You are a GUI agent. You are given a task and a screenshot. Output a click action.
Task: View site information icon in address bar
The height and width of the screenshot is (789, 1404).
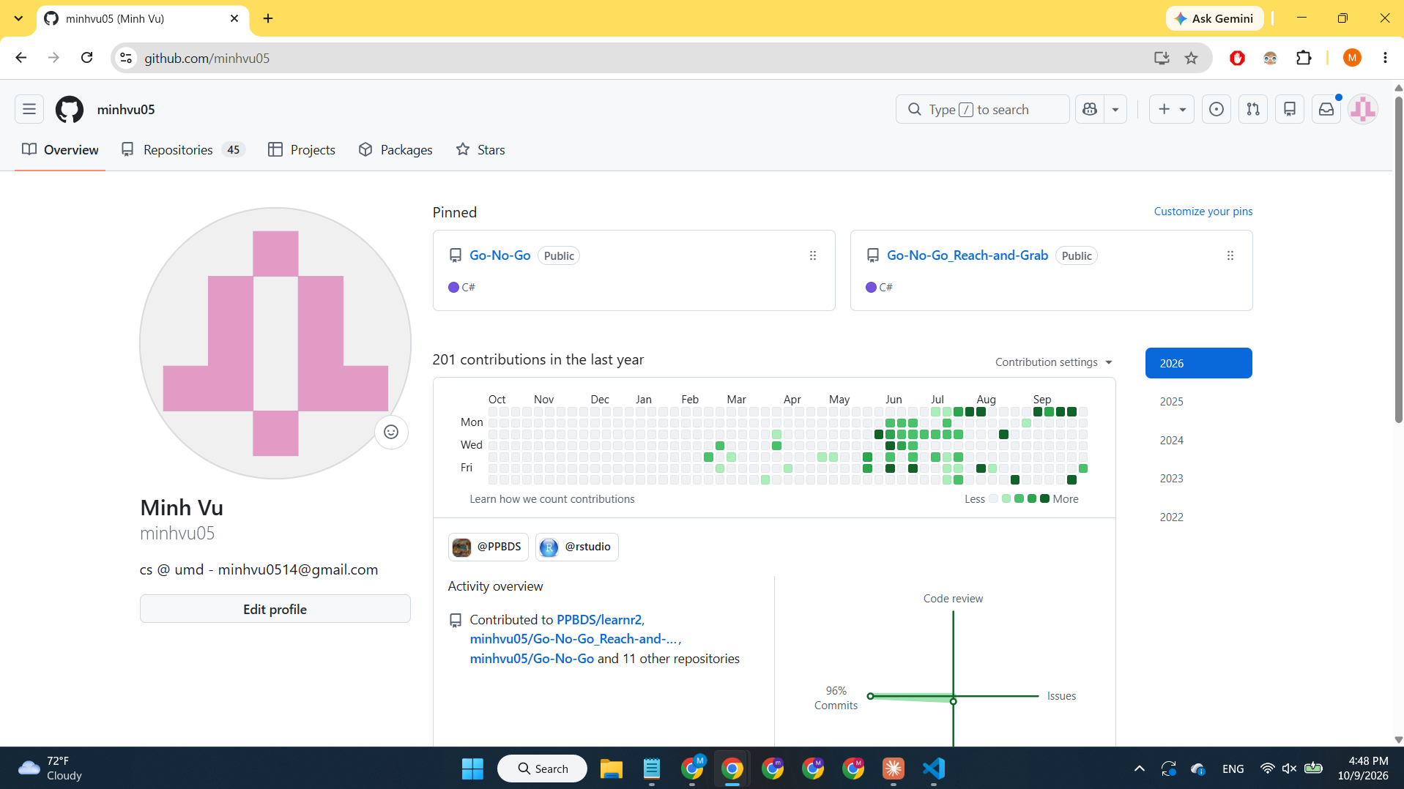coord(126,58)
